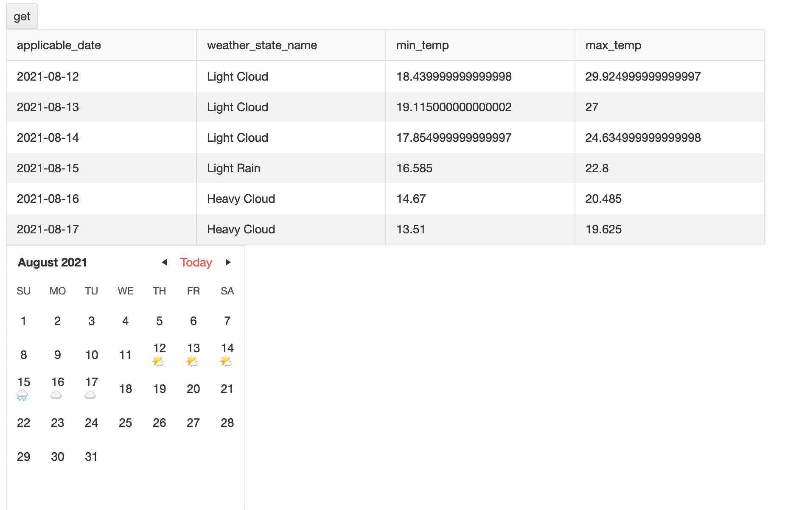Click the rain cloud icon under August 15
This screenshot has height=510, width=785.
click(22, 395)
